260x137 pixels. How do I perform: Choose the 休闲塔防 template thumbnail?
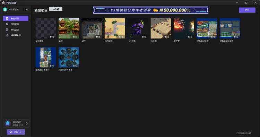[x=115, y=28]
